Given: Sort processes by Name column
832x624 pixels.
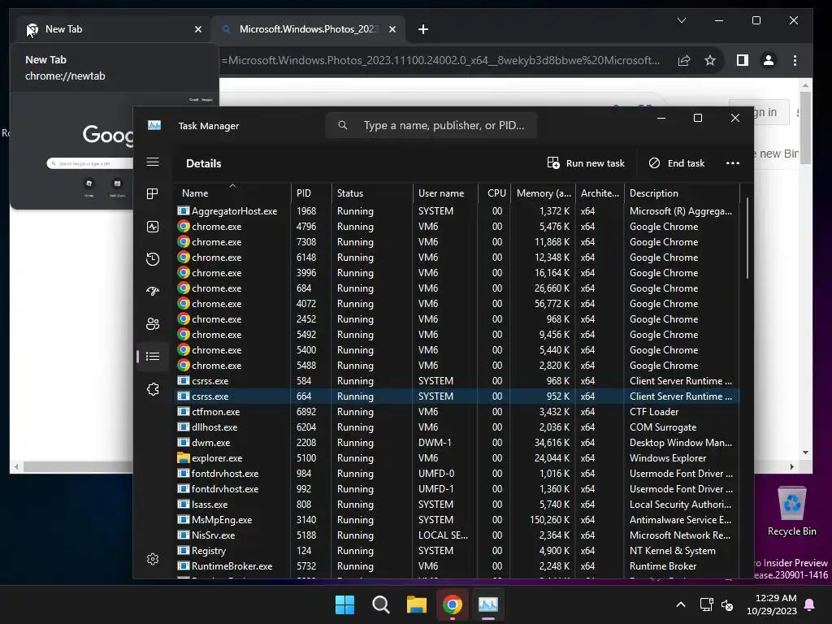Looking at the screenshot, I should click(x=233, y=193).
